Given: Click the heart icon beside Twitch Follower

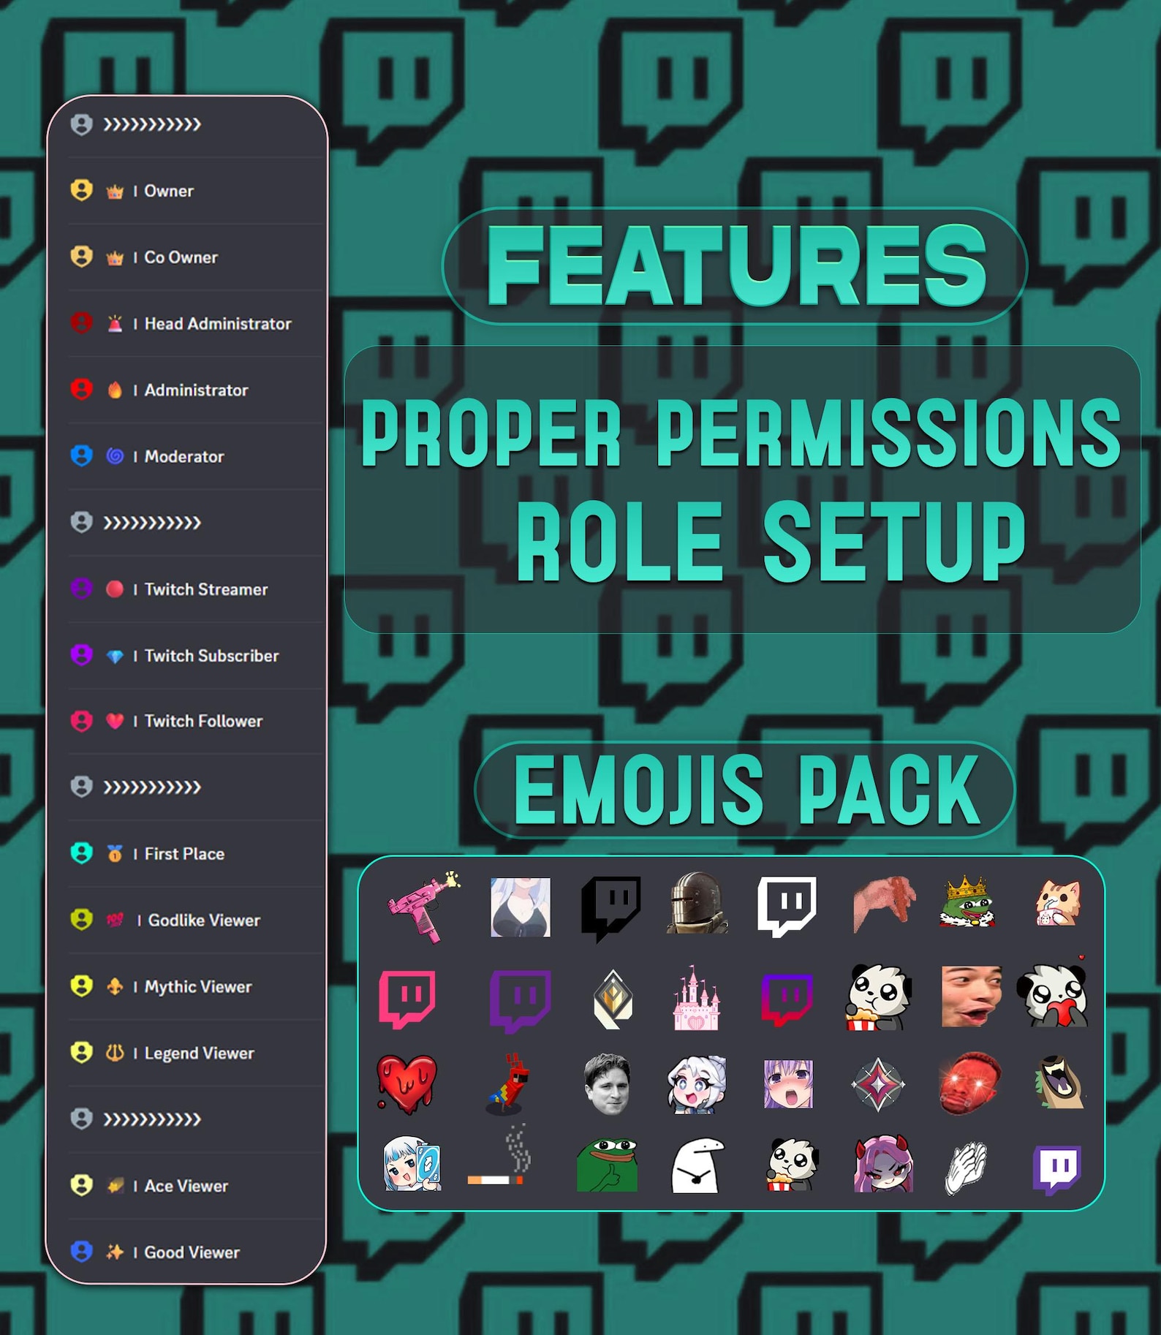Looking at the screenshot, I should click(115, 721).
